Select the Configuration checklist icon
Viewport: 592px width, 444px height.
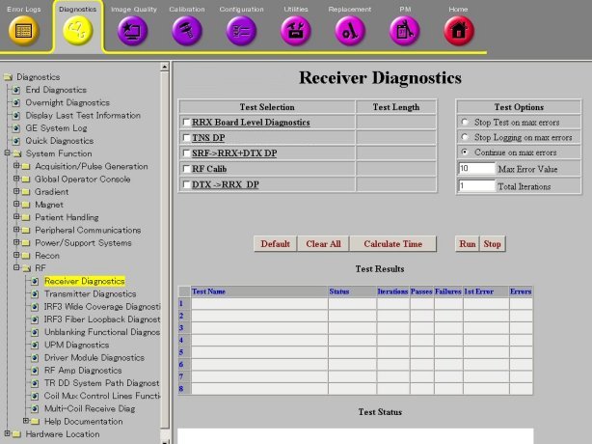tap(240, 30)
